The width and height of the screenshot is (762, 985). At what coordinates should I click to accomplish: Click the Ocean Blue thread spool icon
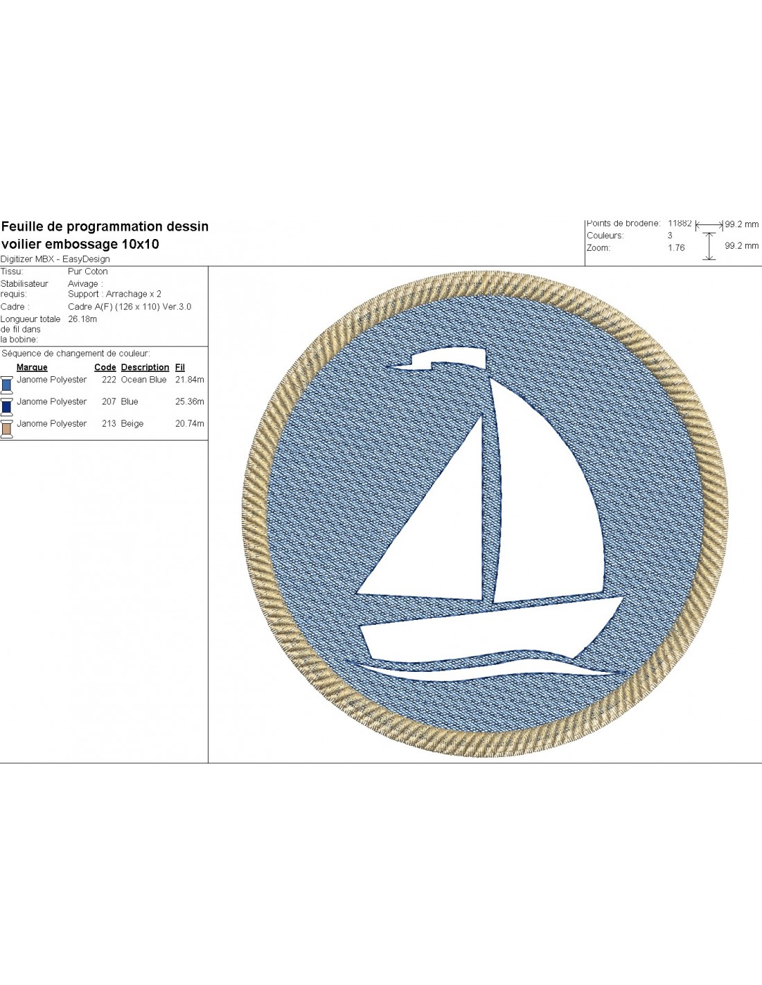pos(7,384)
